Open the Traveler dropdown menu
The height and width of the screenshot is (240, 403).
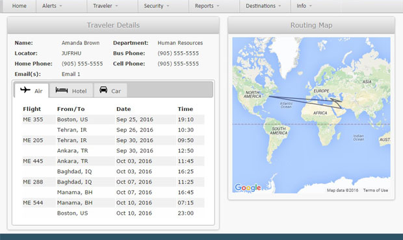[105, 6]
